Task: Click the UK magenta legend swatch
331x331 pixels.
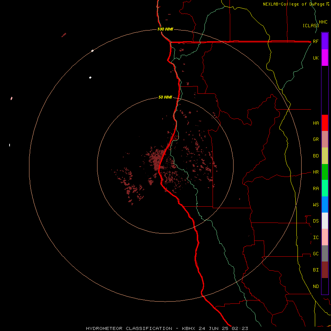Action: 325,58
